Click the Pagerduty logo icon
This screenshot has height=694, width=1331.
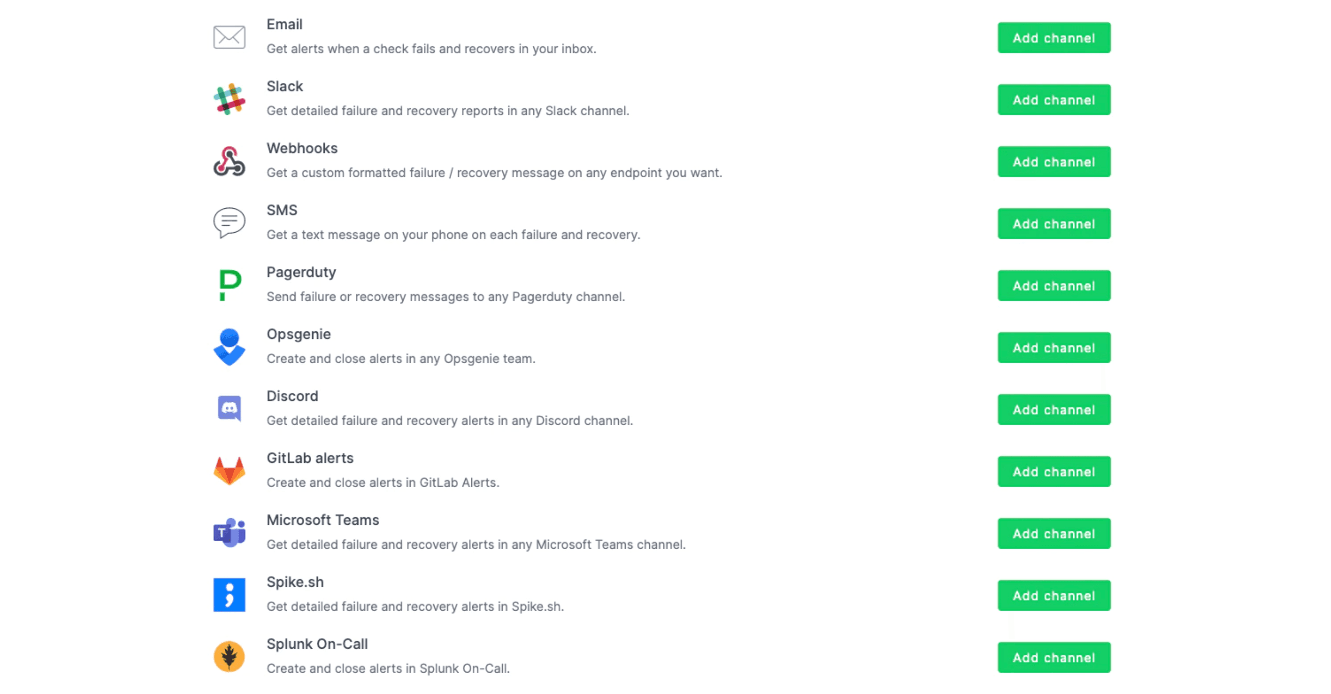[229, 285]
